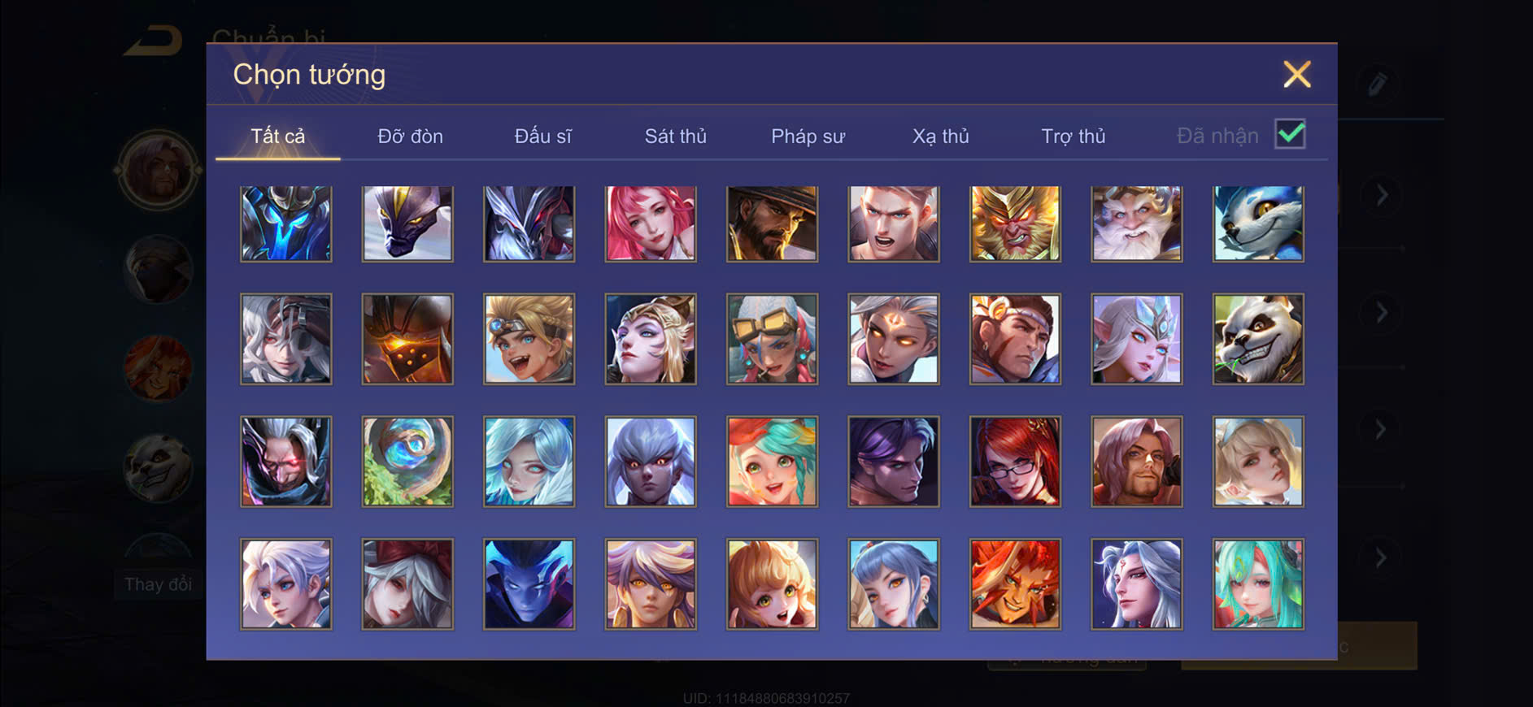Open the Đấu sĩ tab
The height and width of the screenshot is (707, 1533).
[543, 136]
